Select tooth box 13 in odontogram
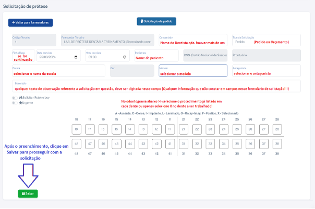Image resolution: width=315 pixels, height=209 pixels. (143, 129)
